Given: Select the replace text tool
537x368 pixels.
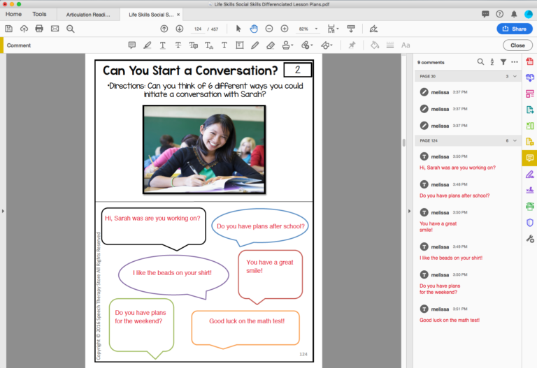Looking at the screenshot, I should [x=194, y=45].
